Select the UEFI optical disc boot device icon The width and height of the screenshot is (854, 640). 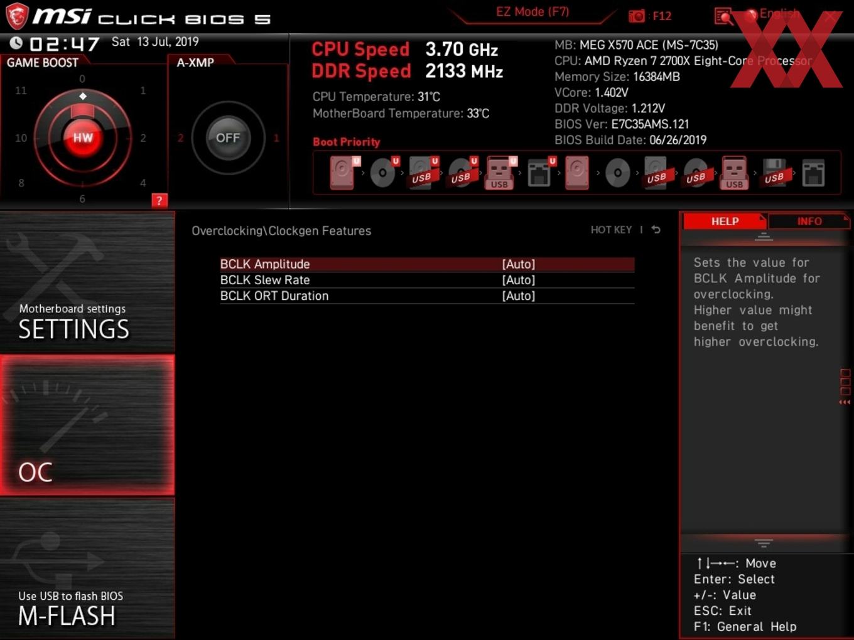(384, 173)
